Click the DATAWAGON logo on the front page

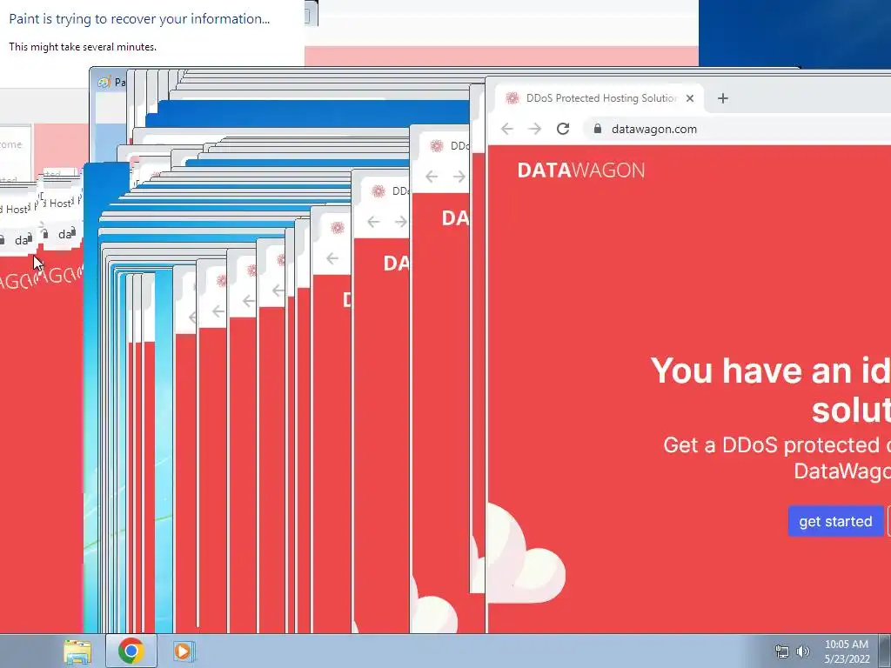point(580,170)
